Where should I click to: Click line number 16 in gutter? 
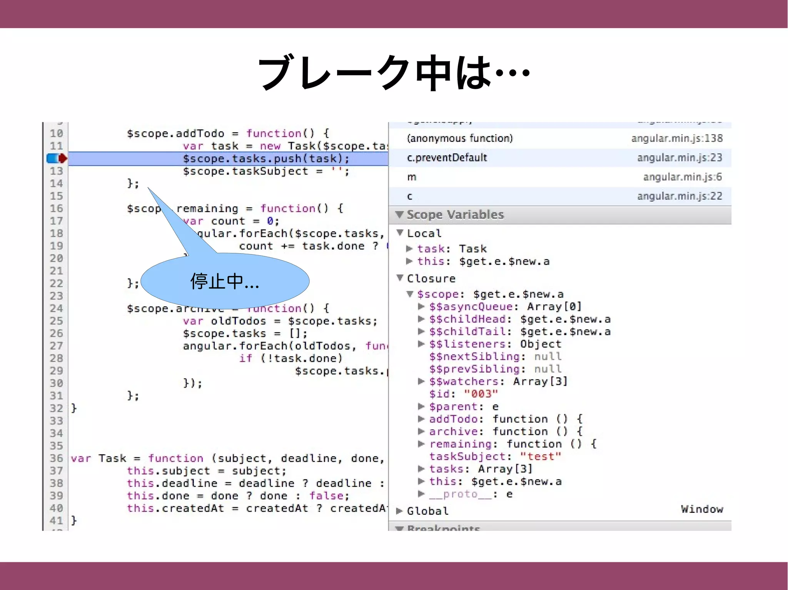point(56,208)
